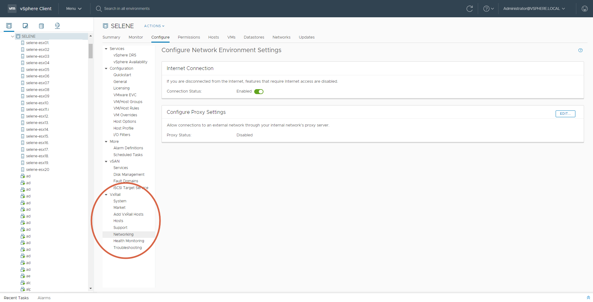Screen dimensions: 593x302
Task: Switch to the Monitor tab
Action: click(136, 37)
